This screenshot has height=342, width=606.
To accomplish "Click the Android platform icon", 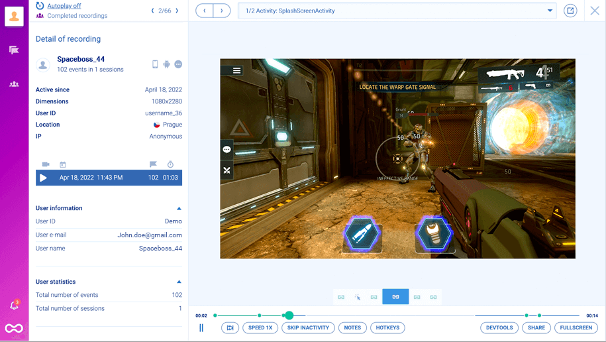I will (167, 64).
